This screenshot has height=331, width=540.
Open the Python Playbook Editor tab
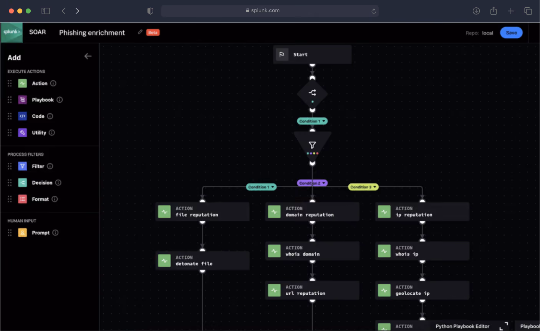tap(462, 326)
